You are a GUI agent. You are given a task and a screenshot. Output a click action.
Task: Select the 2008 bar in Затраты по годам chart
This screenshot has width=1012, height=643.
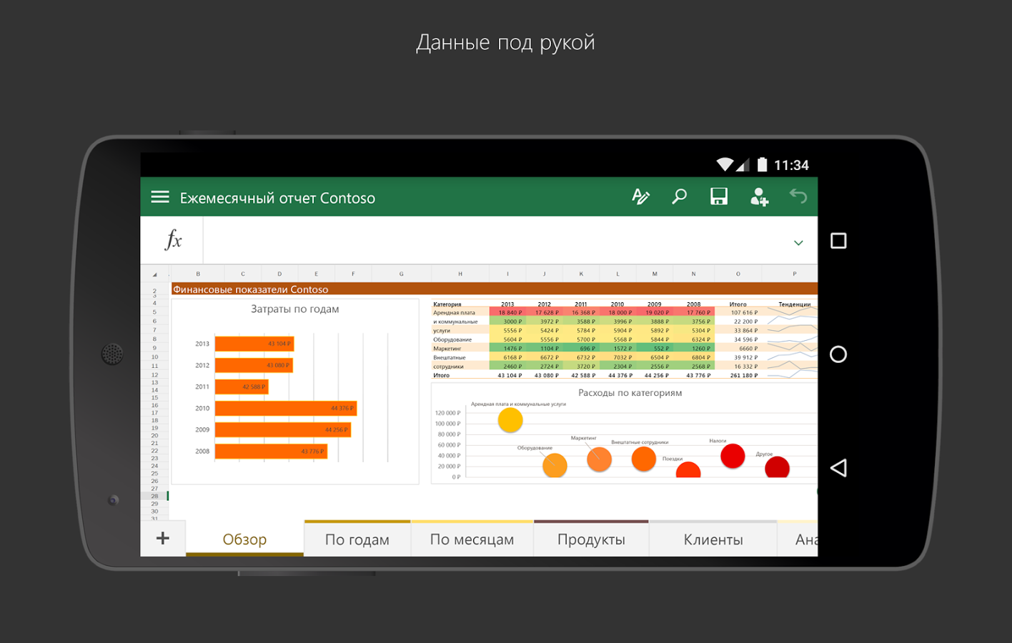click(271, 451)
